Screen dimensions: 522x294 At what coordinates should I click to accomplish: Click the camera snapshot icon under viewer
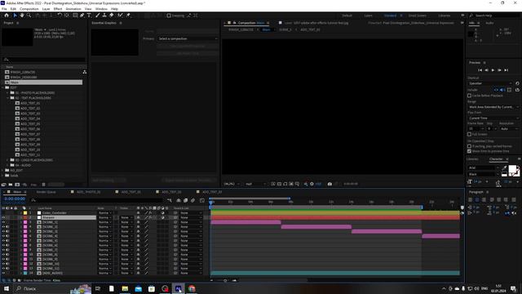(x=330, y=184)
